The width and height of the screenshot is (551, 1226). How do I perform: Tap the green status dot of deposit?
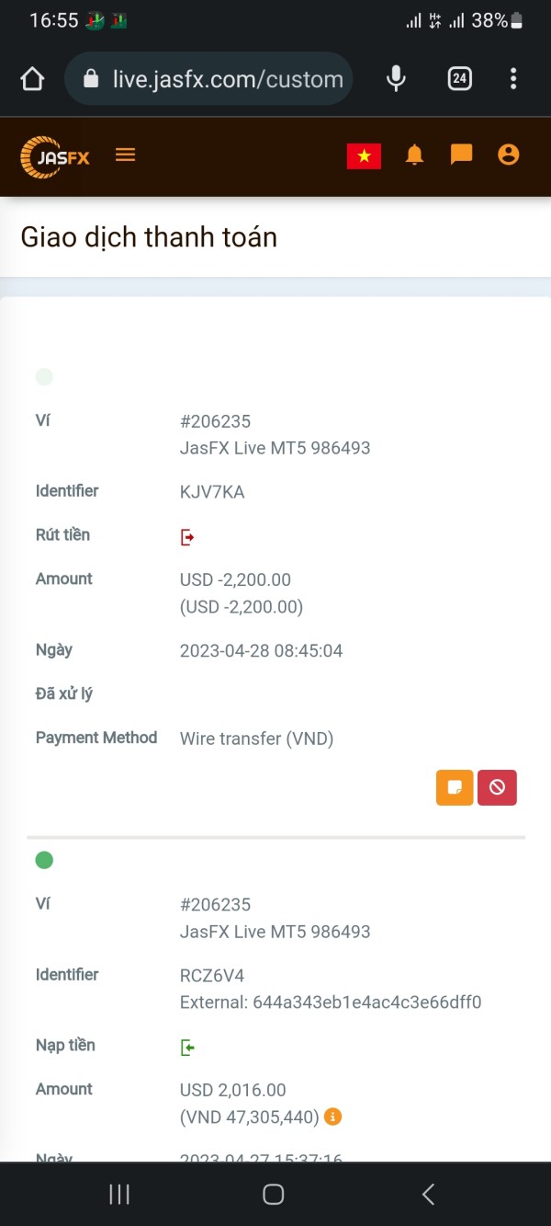(x=44, y=860)
